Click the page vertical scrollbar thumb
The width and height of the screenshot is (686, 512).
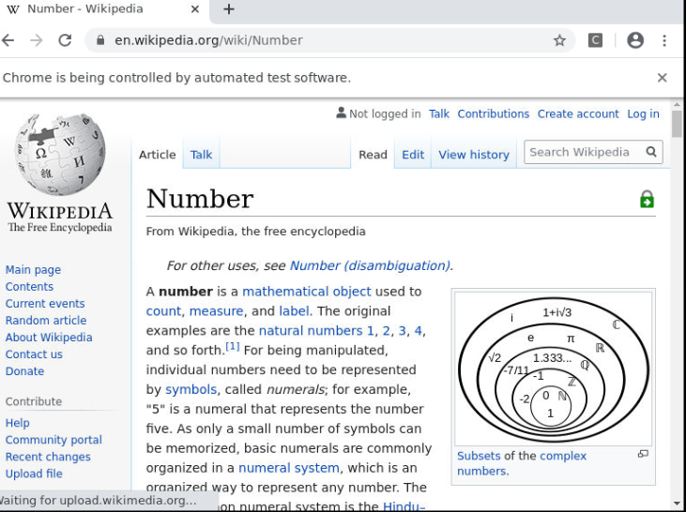pos(677,124)
